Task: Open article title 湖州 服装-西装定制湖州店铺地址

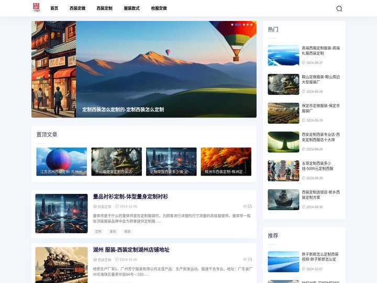Action: click(x=131, y=250)
